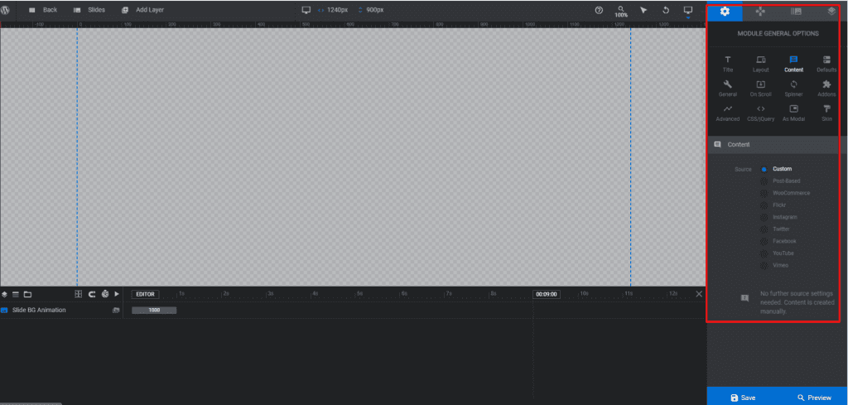
Task: Switch to the Slide Options tab
Action: click(796, 12)
